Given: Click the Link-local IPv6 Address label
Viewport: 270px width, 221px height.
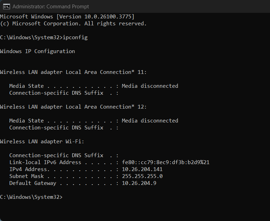Looking at the screenshot, I should click(45, 162).
